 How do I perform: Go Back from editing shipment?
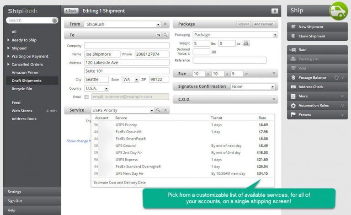coord(71,11)
